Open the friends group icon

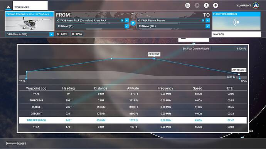click(x=197, y=5)
